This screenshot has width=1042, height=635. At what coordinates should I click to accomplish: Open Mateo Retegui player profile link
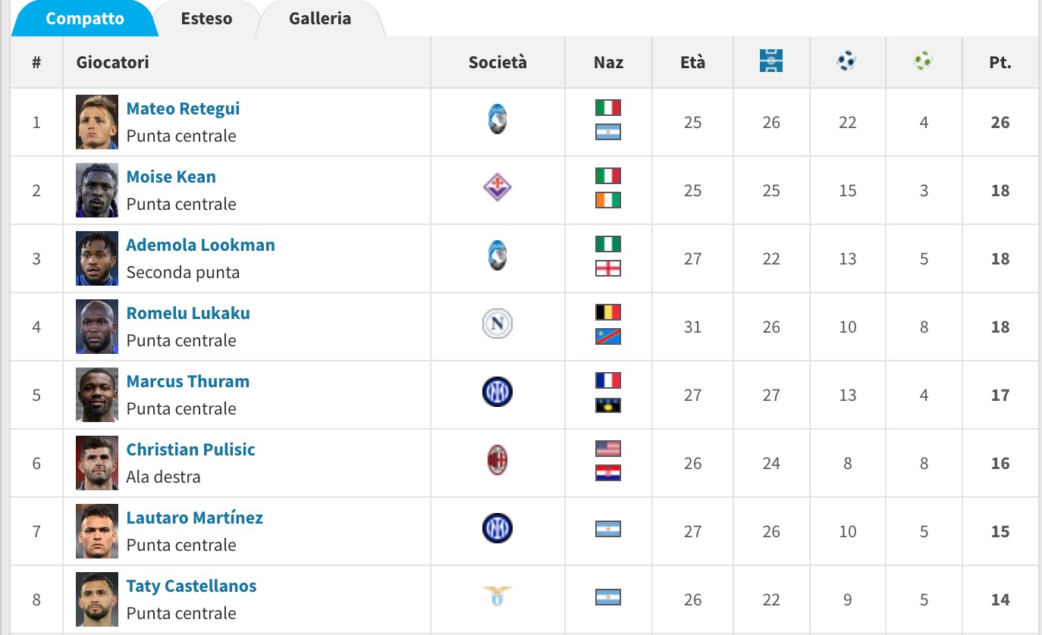(x=183, y=108)
